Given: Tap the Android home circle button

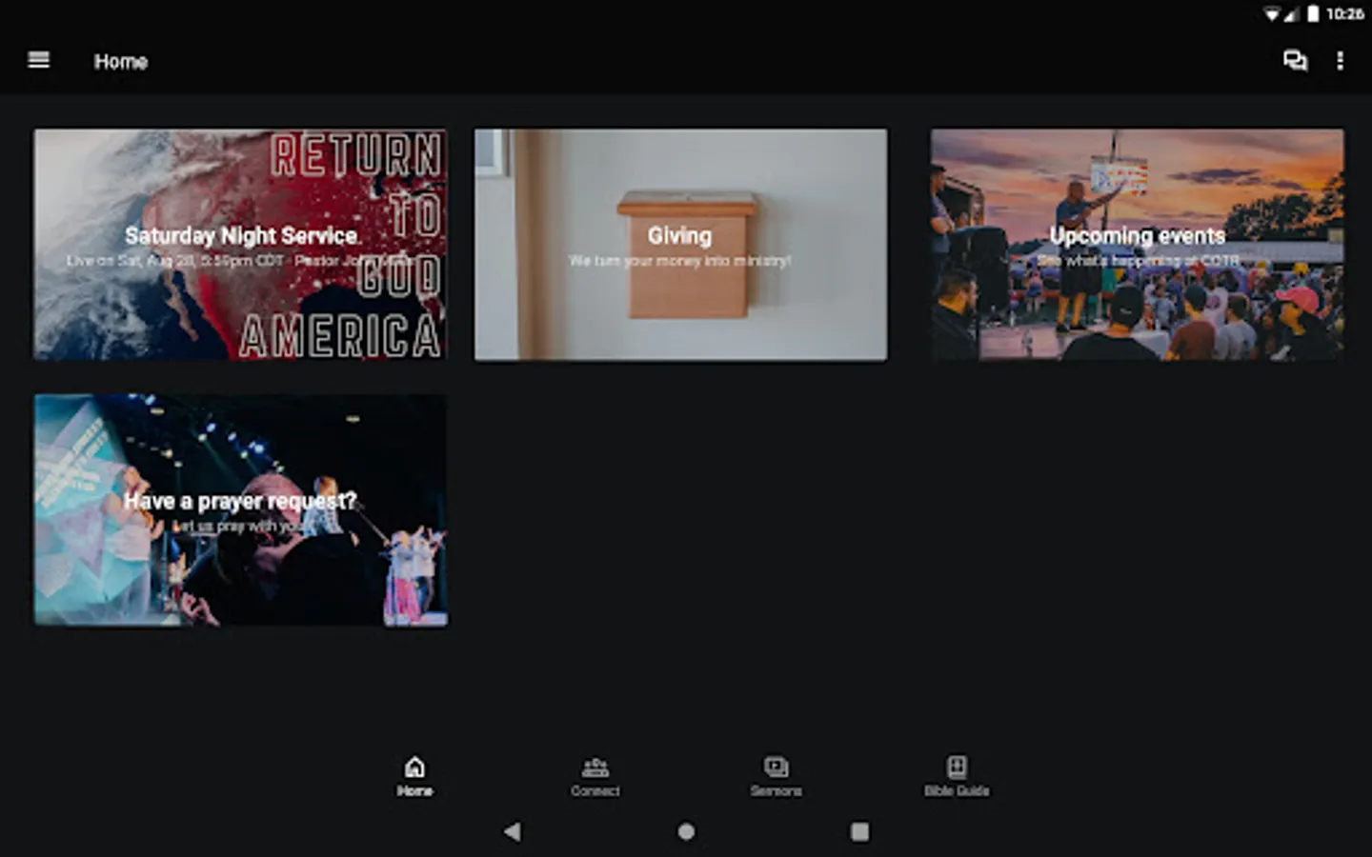Looking at the screenshot, I should (x=686, y=831).
